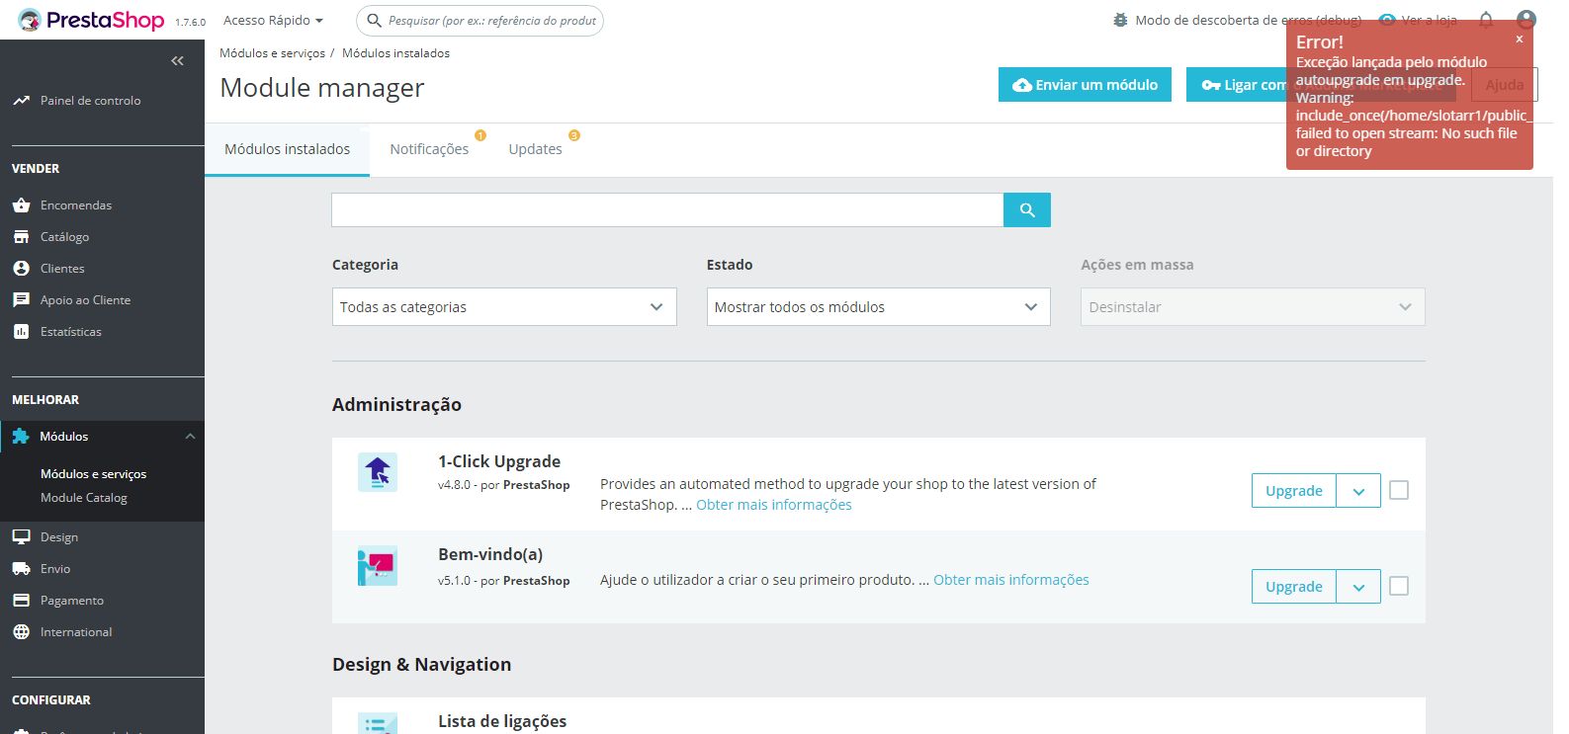Click the Envio truck icon
Image resolution: width=1569 pixels, height=734 pixels.
click(x=22, y=569)
